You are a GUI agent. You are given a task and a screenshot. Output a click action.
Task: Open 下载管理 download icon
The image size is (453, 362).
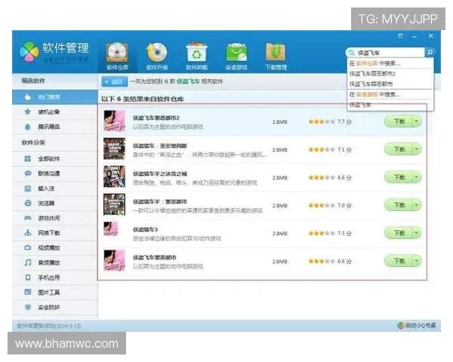(276, 54)
